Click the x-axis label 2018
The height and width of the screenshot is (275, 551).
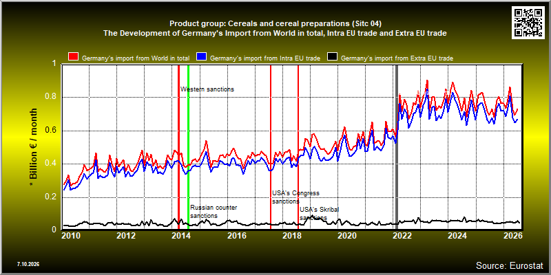click(291, 236)
